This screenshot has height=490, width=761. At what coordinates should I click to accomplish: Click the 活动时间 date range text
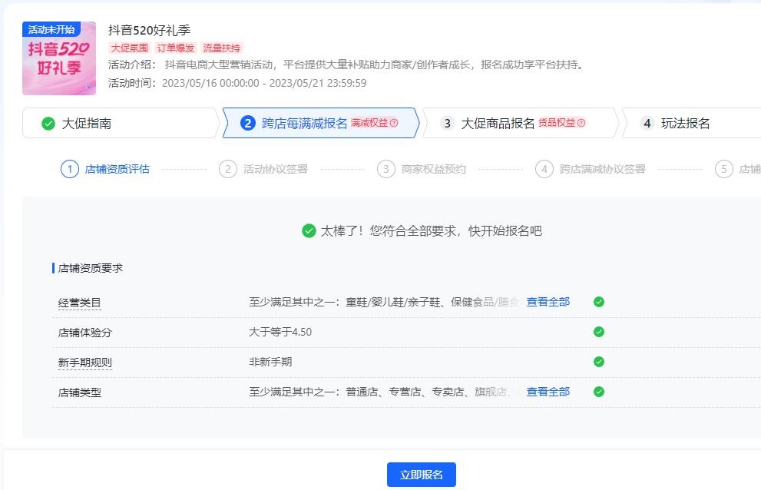264,83
